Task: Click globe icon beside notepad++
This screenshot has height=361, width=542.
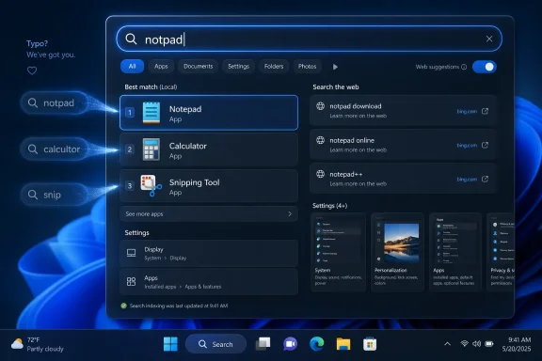Action: click(x=321, y=174)
